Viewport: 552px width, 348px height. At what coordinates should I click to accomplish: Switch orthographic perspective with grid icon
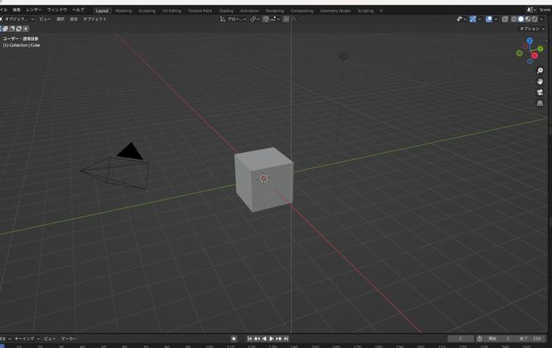click(x=540, y=103)
